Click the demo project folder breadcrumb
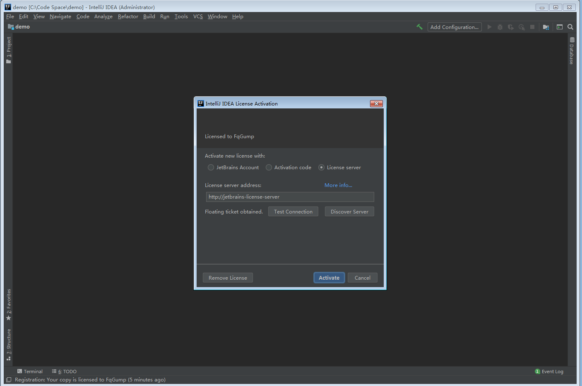The image size is (582, 386). [19, 27]
